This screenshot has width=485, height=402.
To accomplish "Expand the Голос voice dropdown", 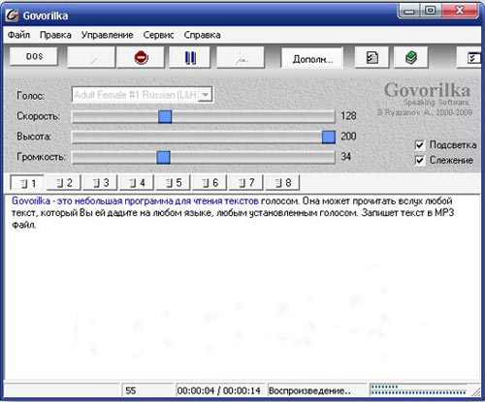I will pos(206,95).
